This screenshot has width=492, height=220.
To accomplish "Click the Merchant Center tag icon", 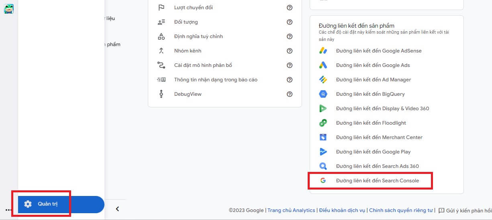I will point(323,137).
